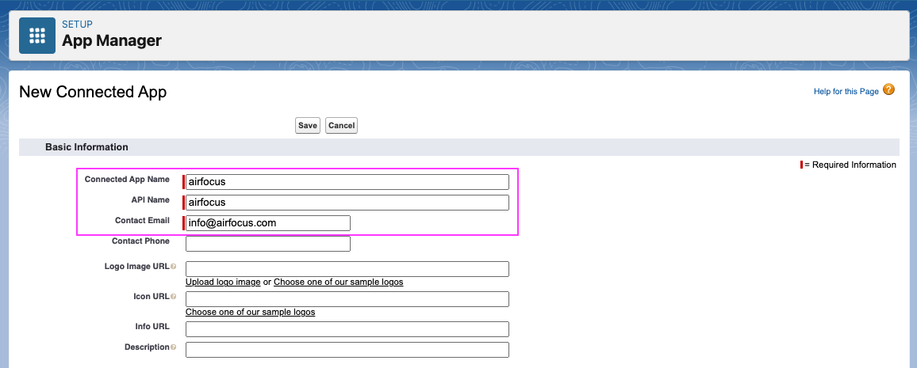This screenshot has height=368, width=917.
Task: Click the API Name field
Action: pyautogui.click(x=347, y=203)
